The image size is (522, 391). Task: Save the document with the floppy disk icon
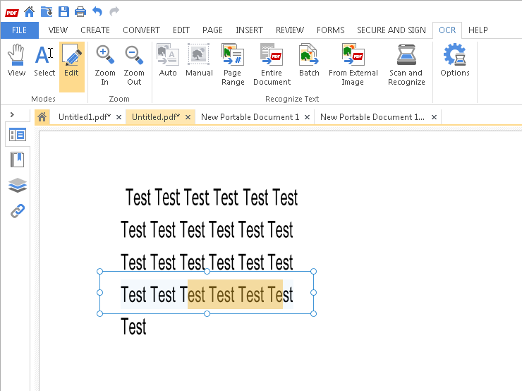point(63,12)
